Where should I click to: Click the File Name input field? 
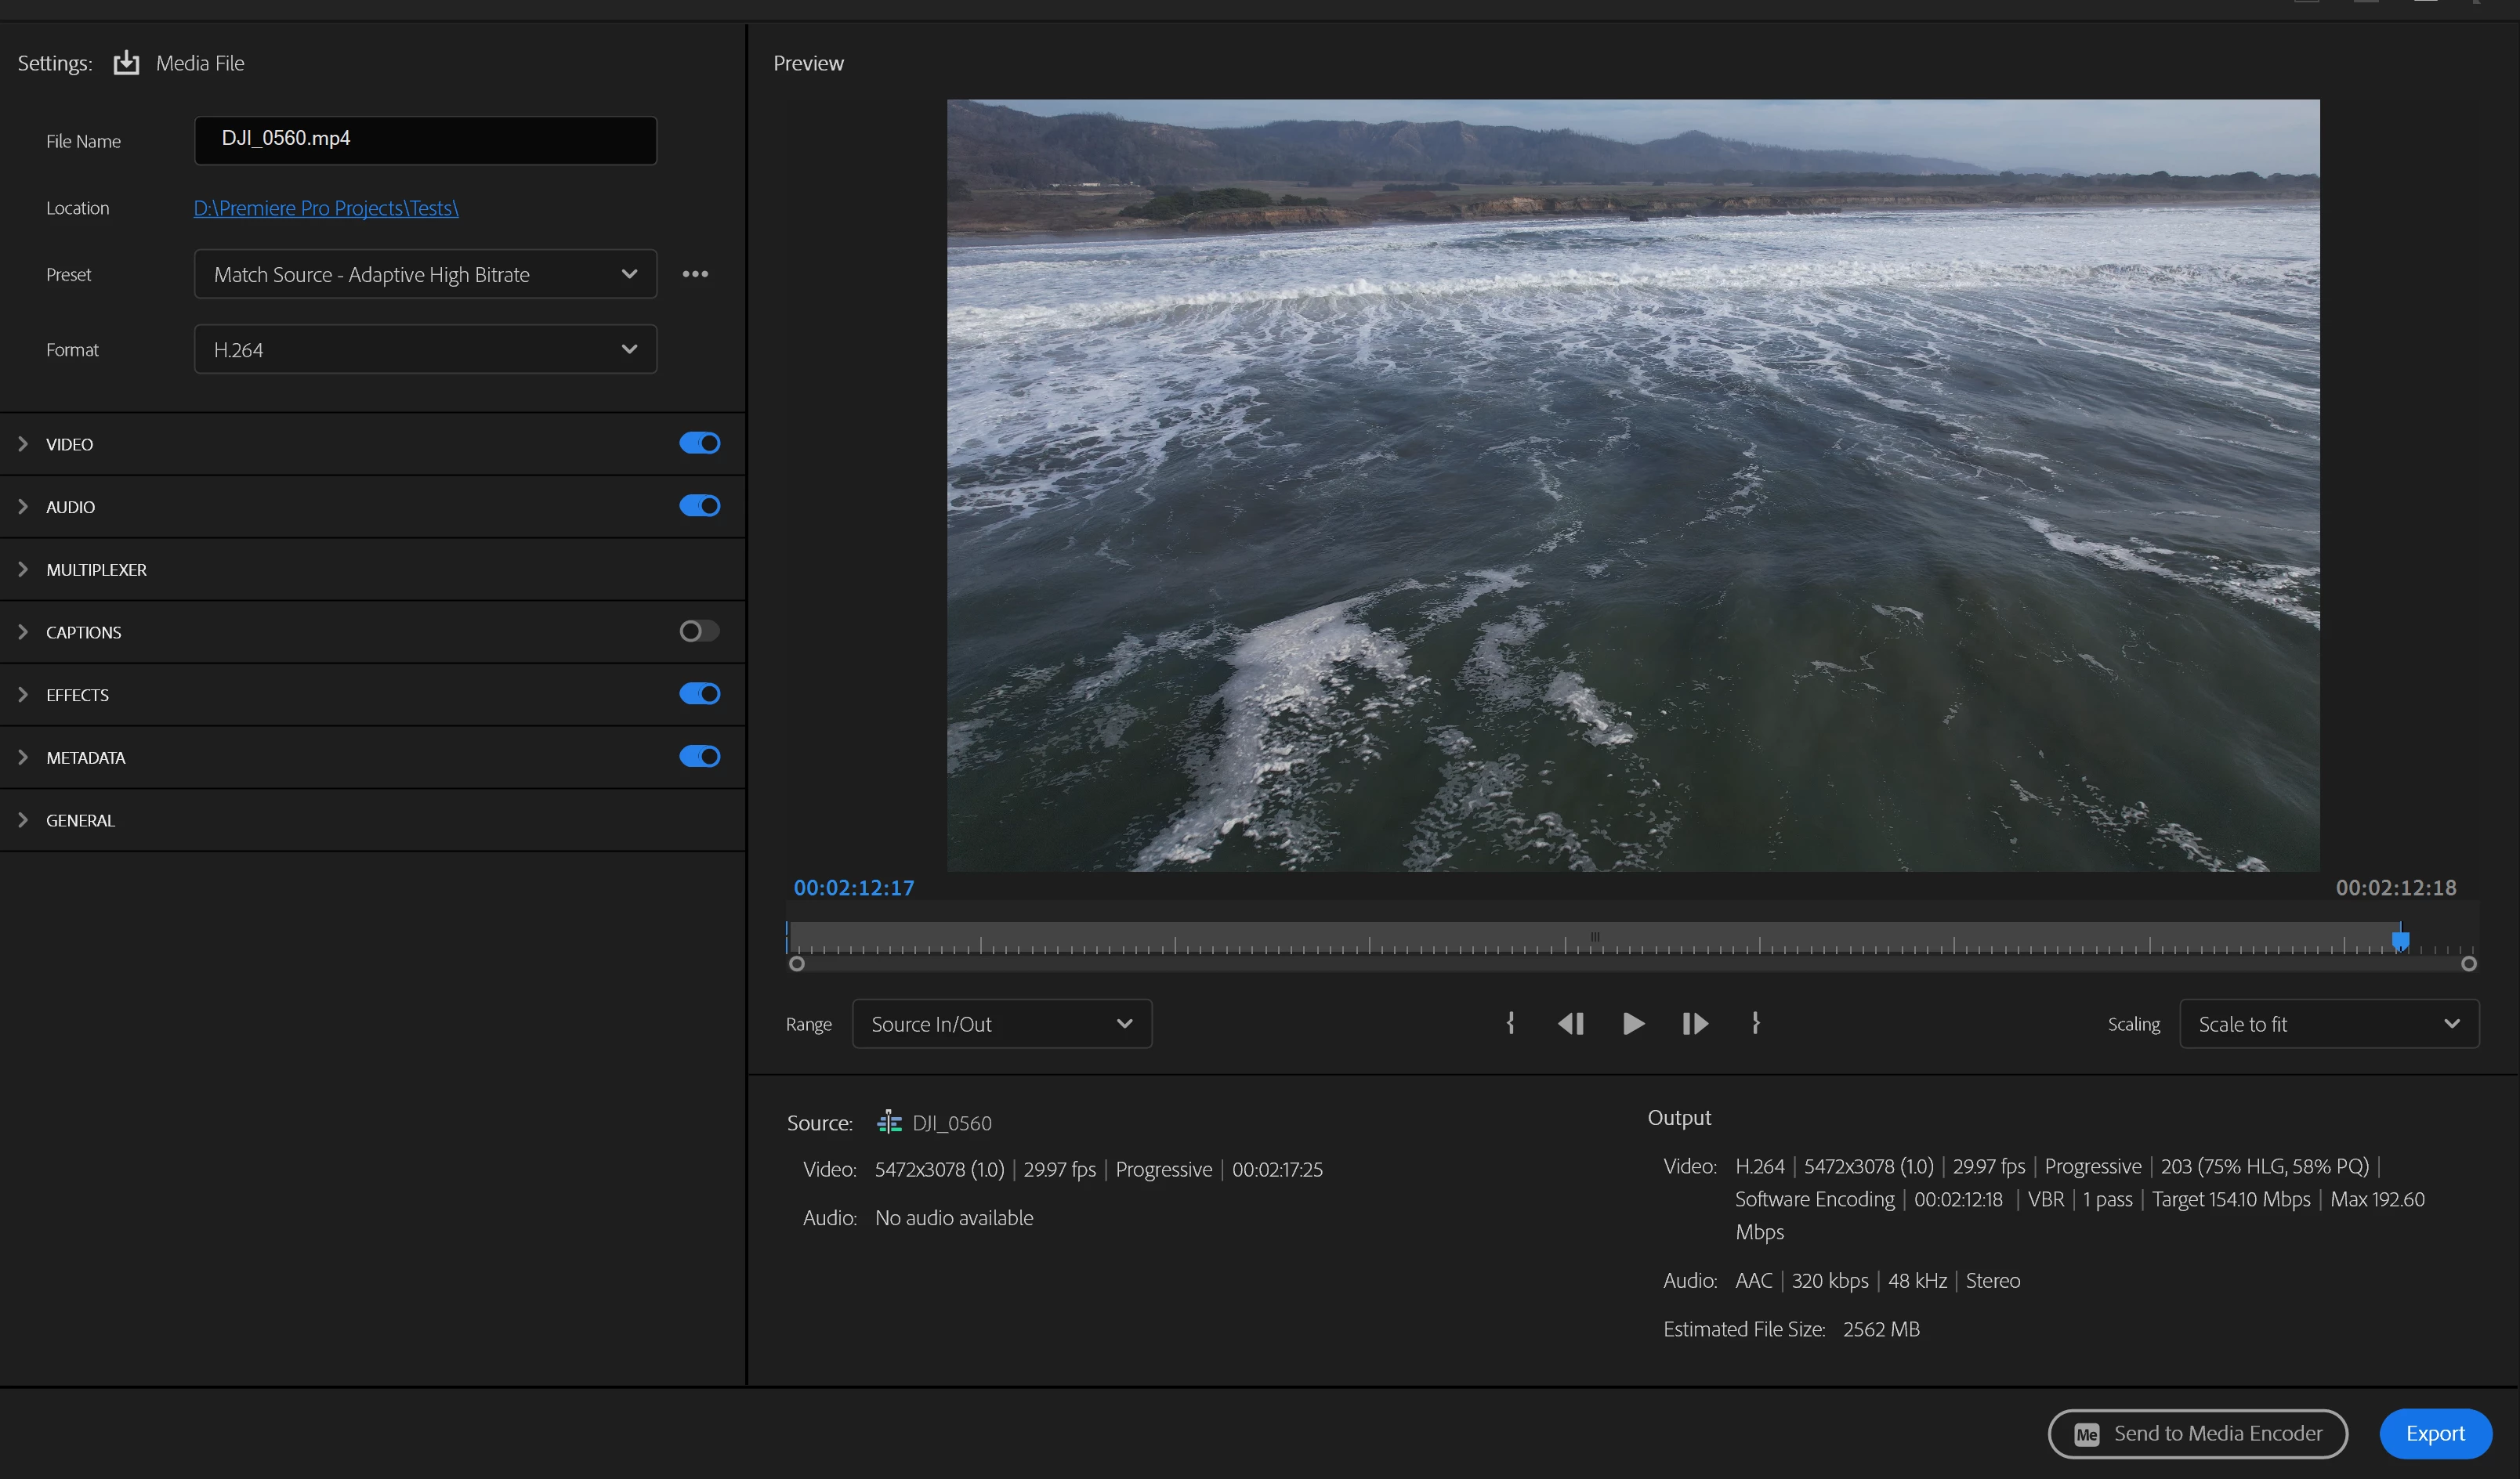coord(425,140)
